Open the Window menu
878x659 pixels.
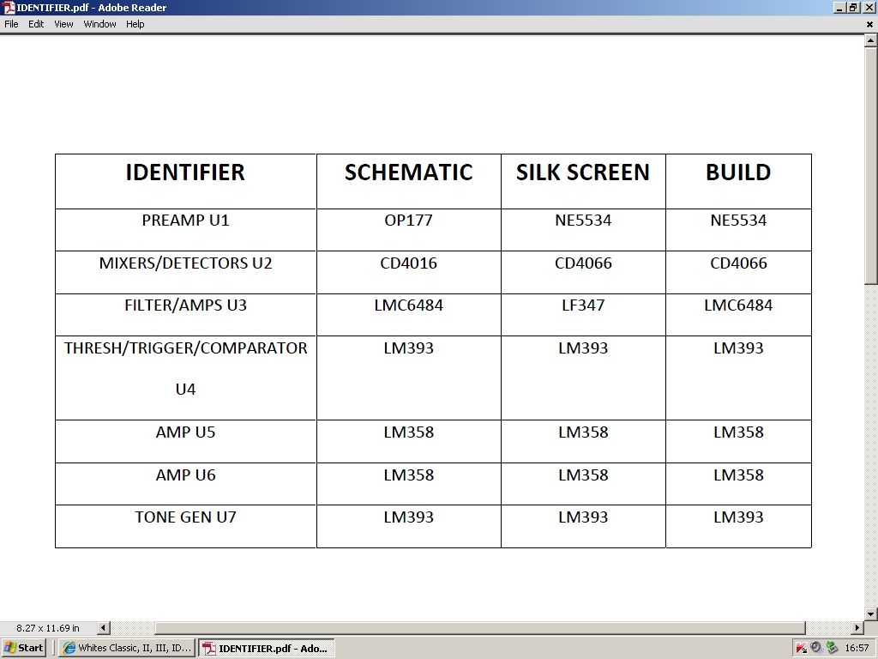99,24
